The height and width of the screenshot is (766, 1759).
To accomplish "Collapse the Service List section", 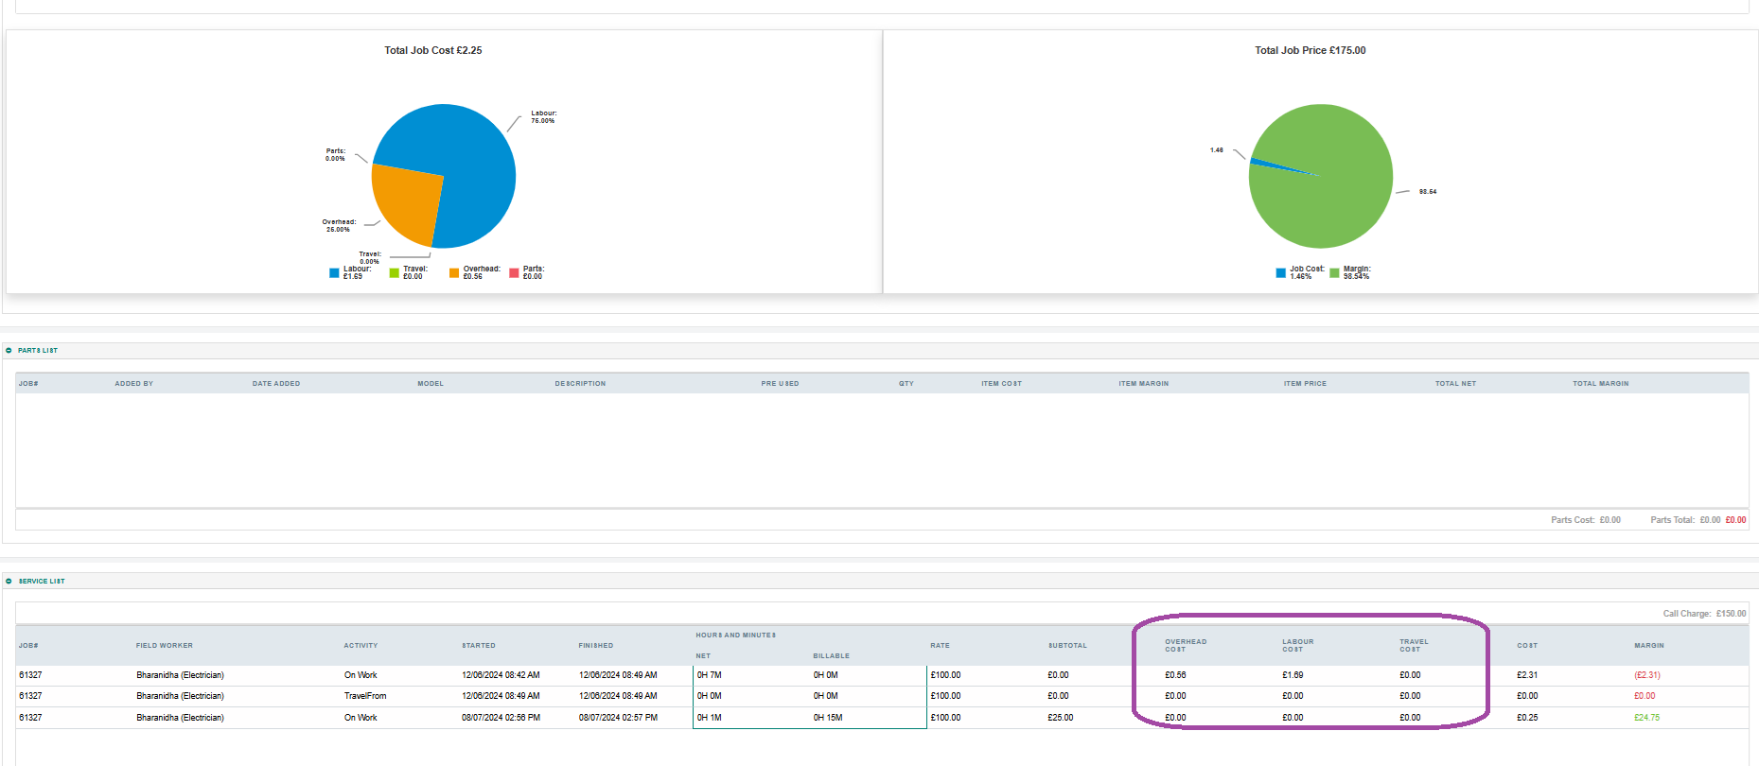I will [9, 582].
